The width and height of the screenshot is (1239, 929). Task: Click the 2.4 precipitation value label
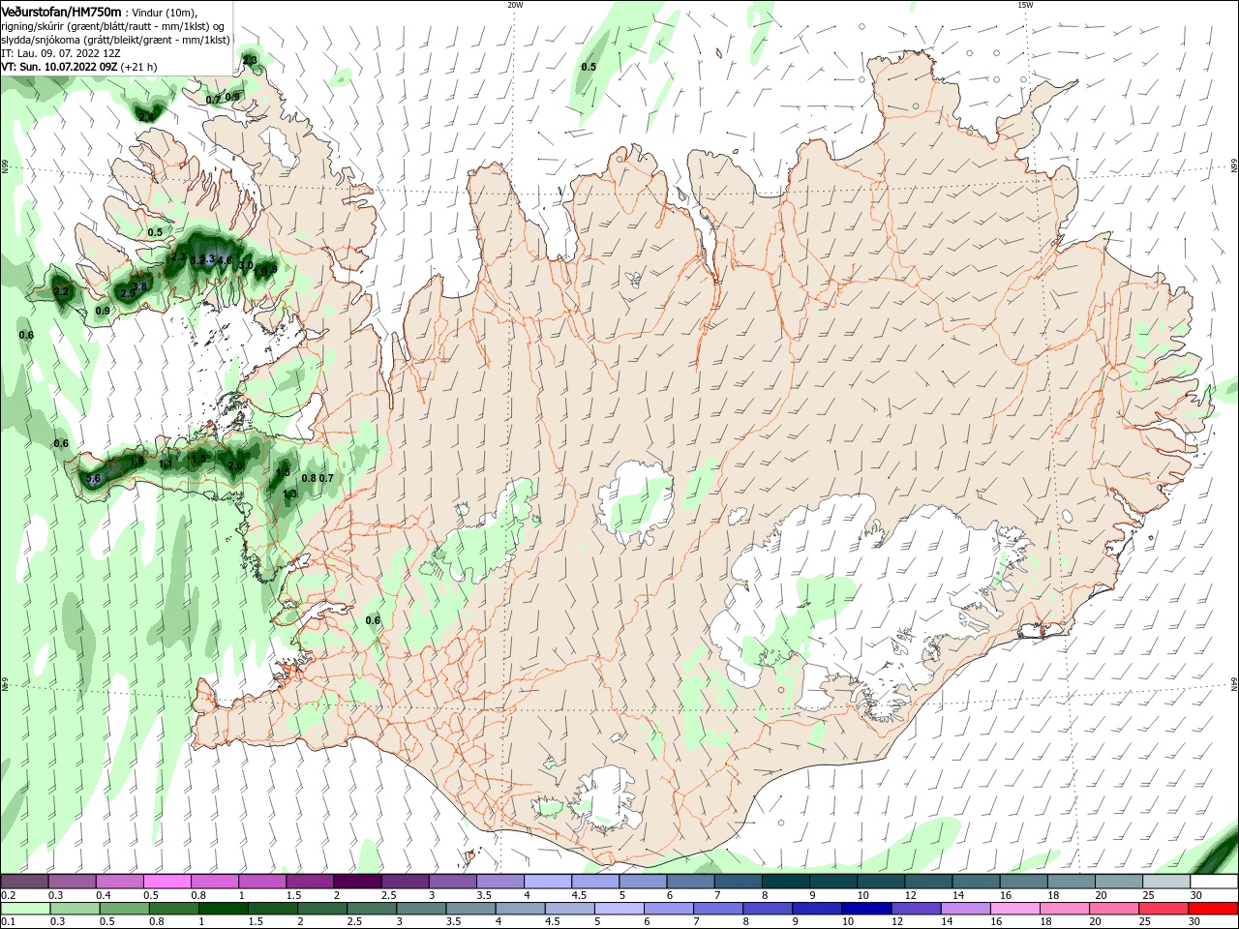145,117
